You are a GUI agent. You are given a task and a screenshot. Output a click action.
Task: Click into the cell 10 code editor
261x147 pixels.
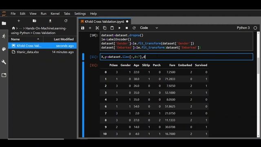(177, 41)
